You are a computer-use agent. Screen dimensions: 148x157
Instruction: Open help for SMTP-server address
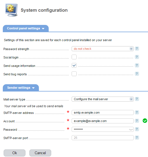click(x=137, y=112)
